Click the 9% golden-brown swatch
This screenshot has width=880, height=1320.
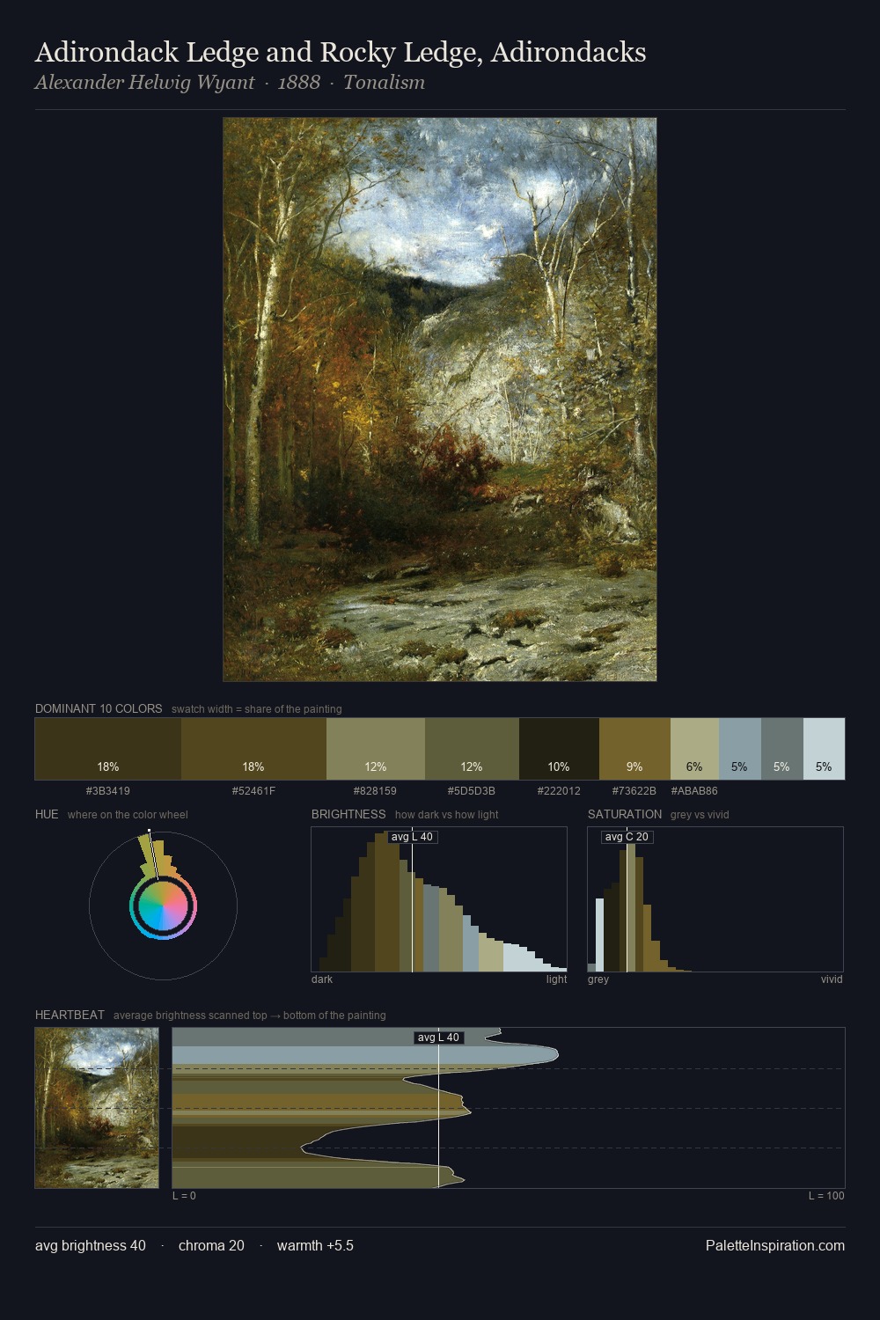(x=634, y=749)
